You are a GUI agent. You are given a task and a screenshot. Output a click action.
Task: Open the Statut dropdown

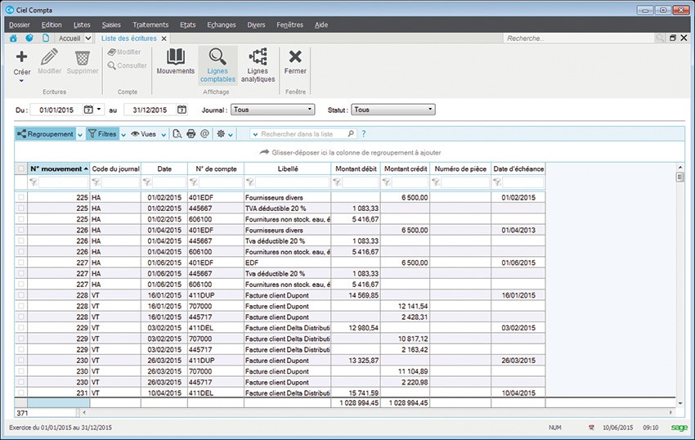tap(393, 110)
